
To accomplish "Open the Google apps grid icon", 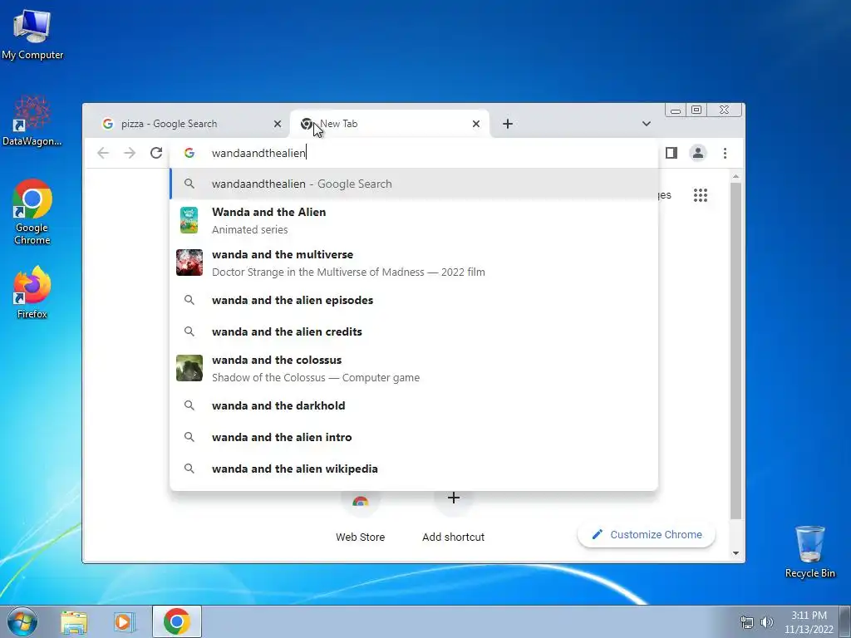I will (x=701, y=195).
